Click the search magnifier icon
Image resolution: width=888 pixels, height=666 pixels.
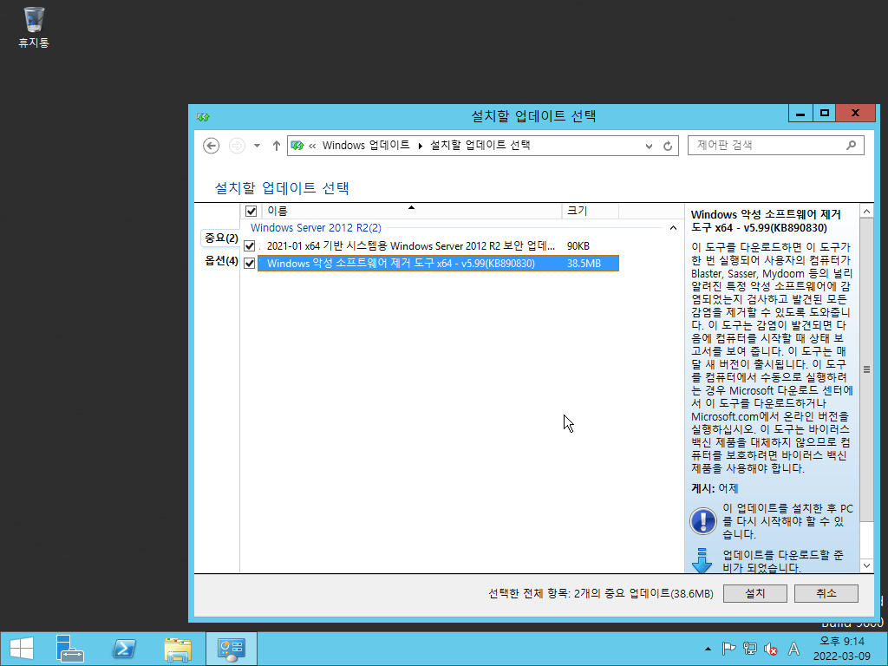pyautogui.click(x=852, y=146)
